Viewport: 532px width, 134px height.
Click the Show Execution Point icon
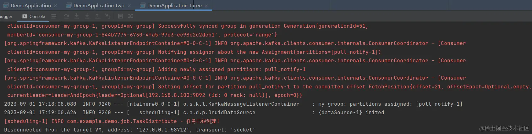(x=54, y=16)
